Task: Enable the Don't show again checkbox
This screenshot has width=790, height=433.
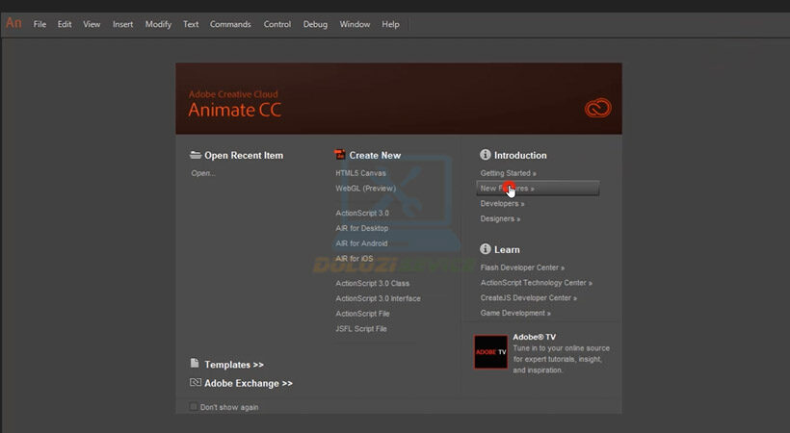Action: 194,407
